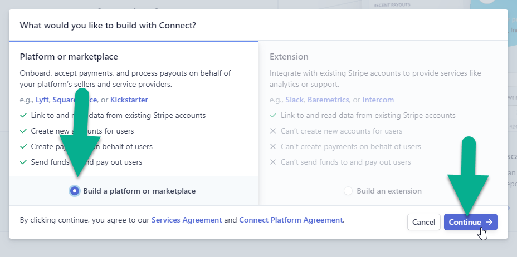The height and width of the screenshot is (257, 517).
Task: Select the Extension option heading
Action: click(x=289, y=56)
